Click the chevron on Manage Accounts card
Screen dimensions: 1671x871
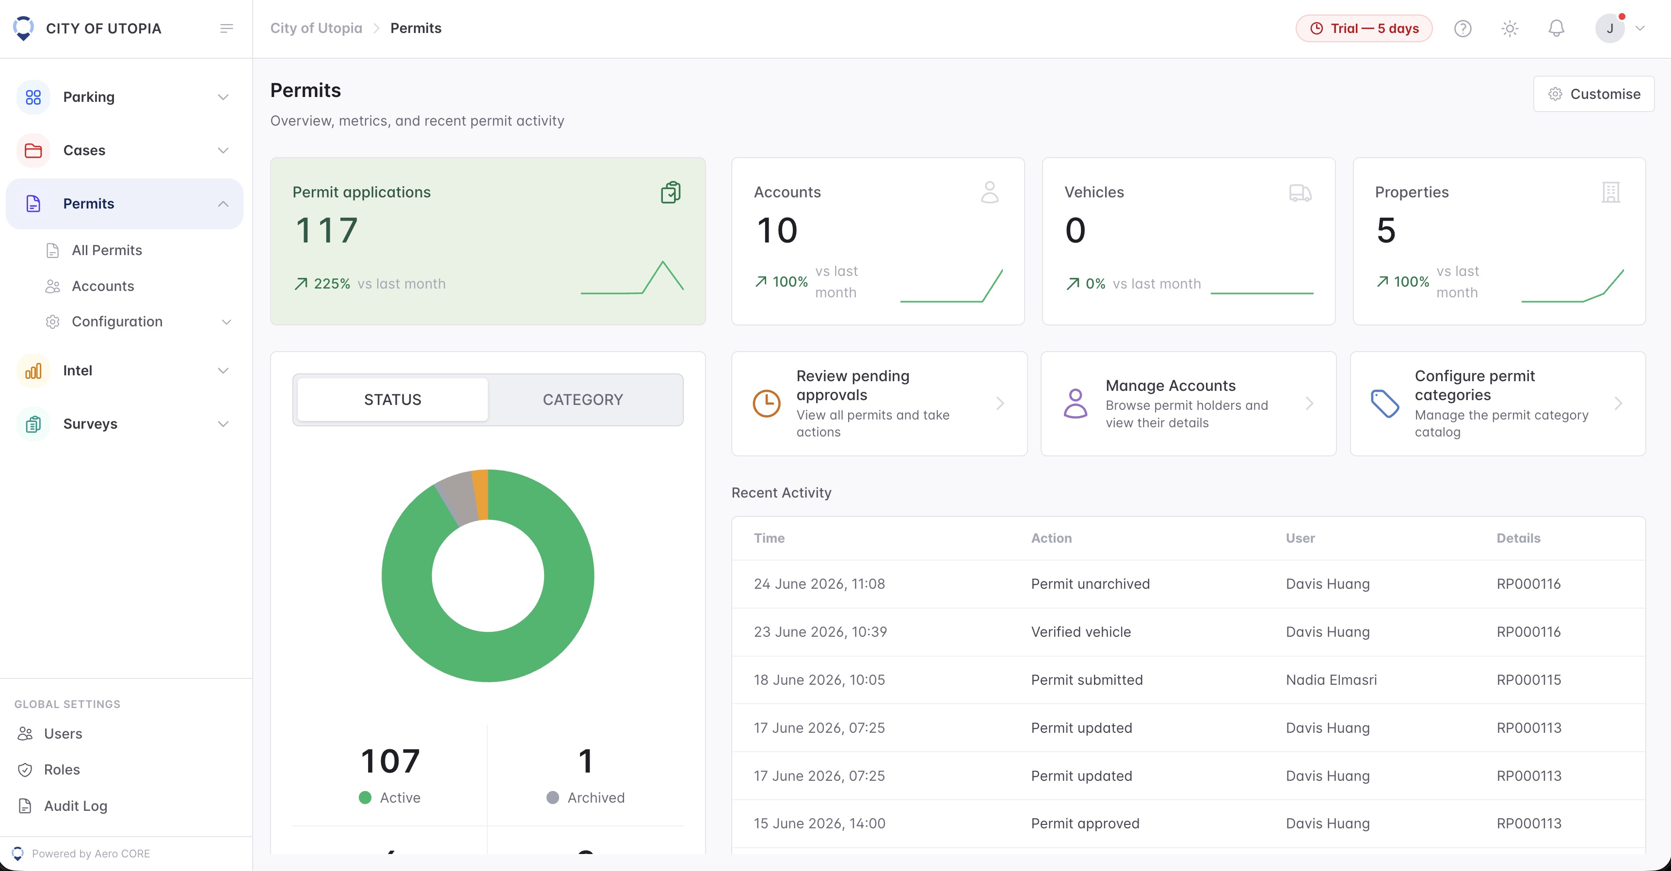point(1310,403)
